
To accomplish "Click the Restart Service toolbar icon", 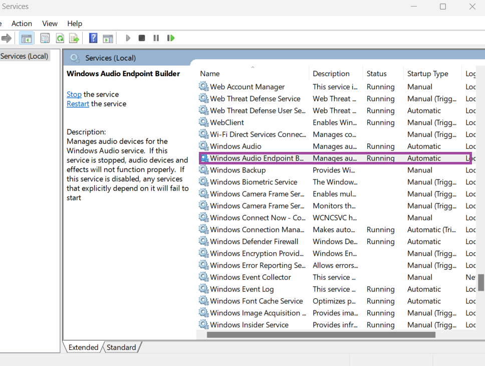I will tap(171, 38).
